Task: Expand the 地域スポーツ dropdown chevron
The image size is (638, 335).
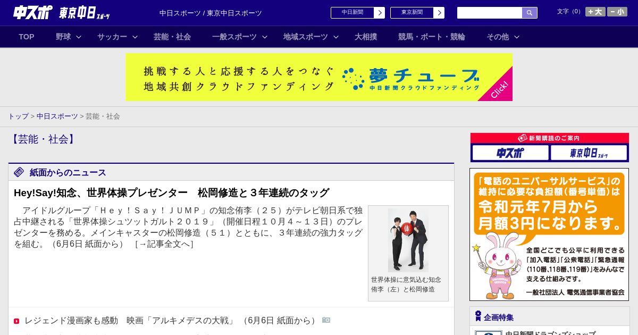Action: [x=336, y=37]
